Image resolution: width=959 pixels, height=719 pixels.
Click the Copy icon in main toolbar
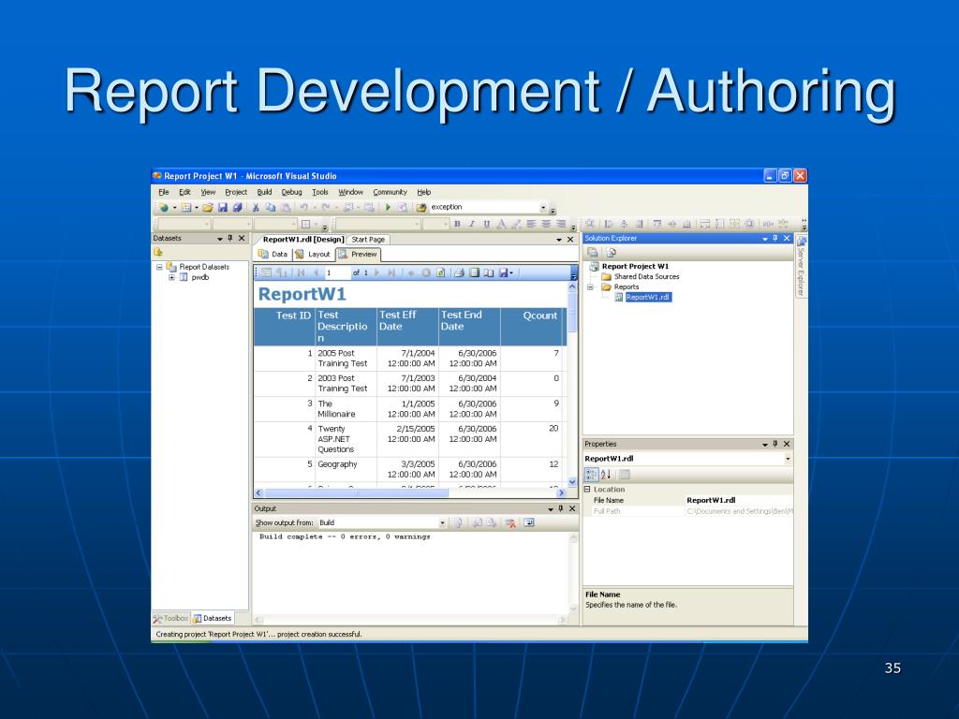point(271,208)
